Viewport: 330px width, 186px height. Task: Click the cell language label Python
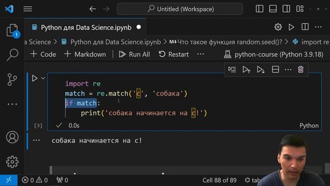[309, 126]
